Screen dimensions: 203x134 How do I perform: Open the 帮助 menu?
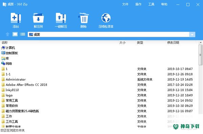[164, 4]
